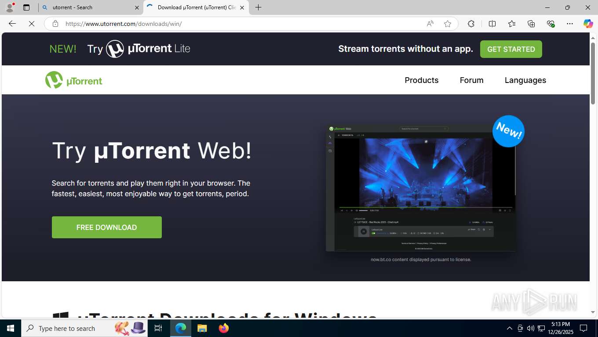Stop page loading with the X button
The height and width of the screenshot is (337, 598).
32,24
